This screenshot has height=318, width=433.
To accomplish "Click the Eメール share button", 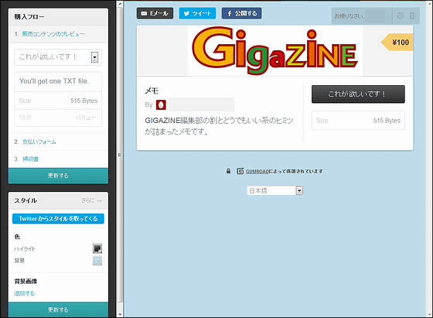I will click(x=155, y=13).
